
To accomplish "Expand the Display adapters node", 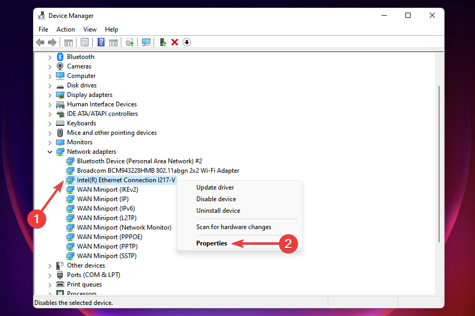I will tap(50, 95).
